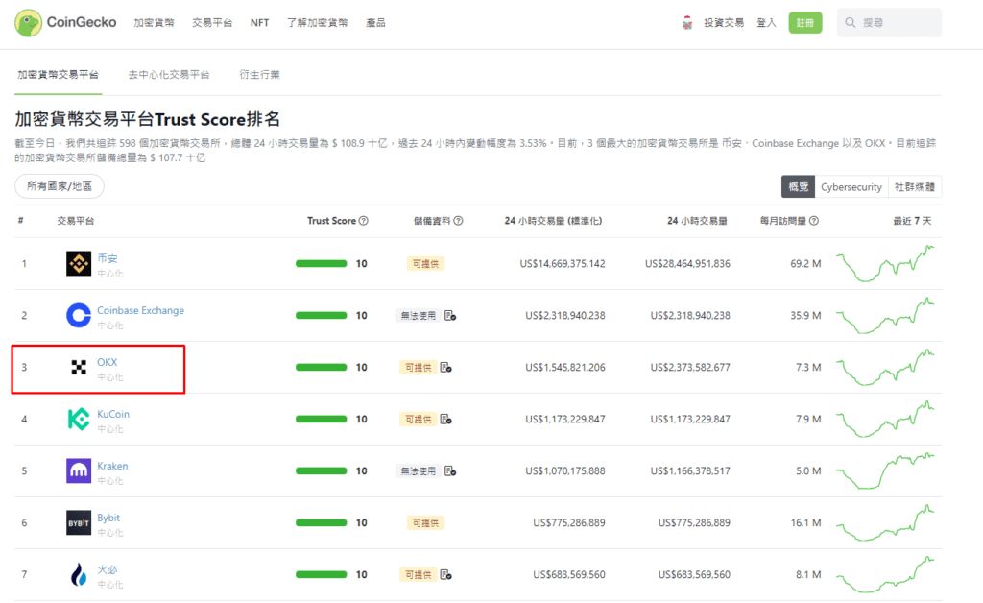Click the CoinGecko logo in the header
Image resolution: width=983 pixels, height=603 pixels.
pyautogui.click(x=65, y=23)
